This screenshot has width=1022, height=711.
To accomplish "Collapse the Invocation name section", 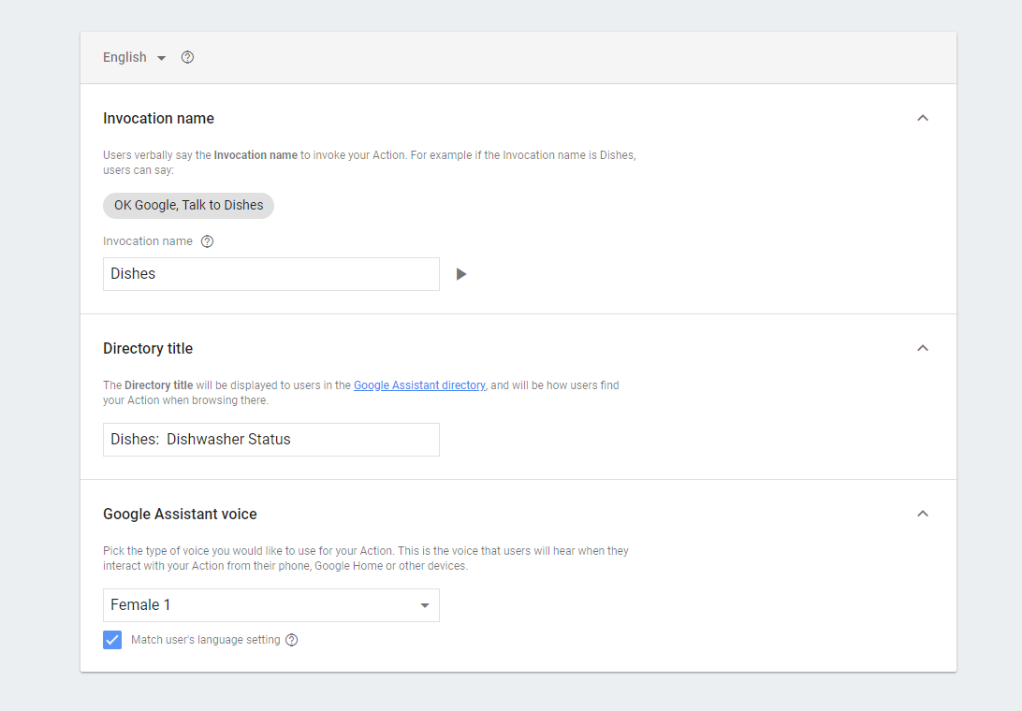I will pos(923,118).
